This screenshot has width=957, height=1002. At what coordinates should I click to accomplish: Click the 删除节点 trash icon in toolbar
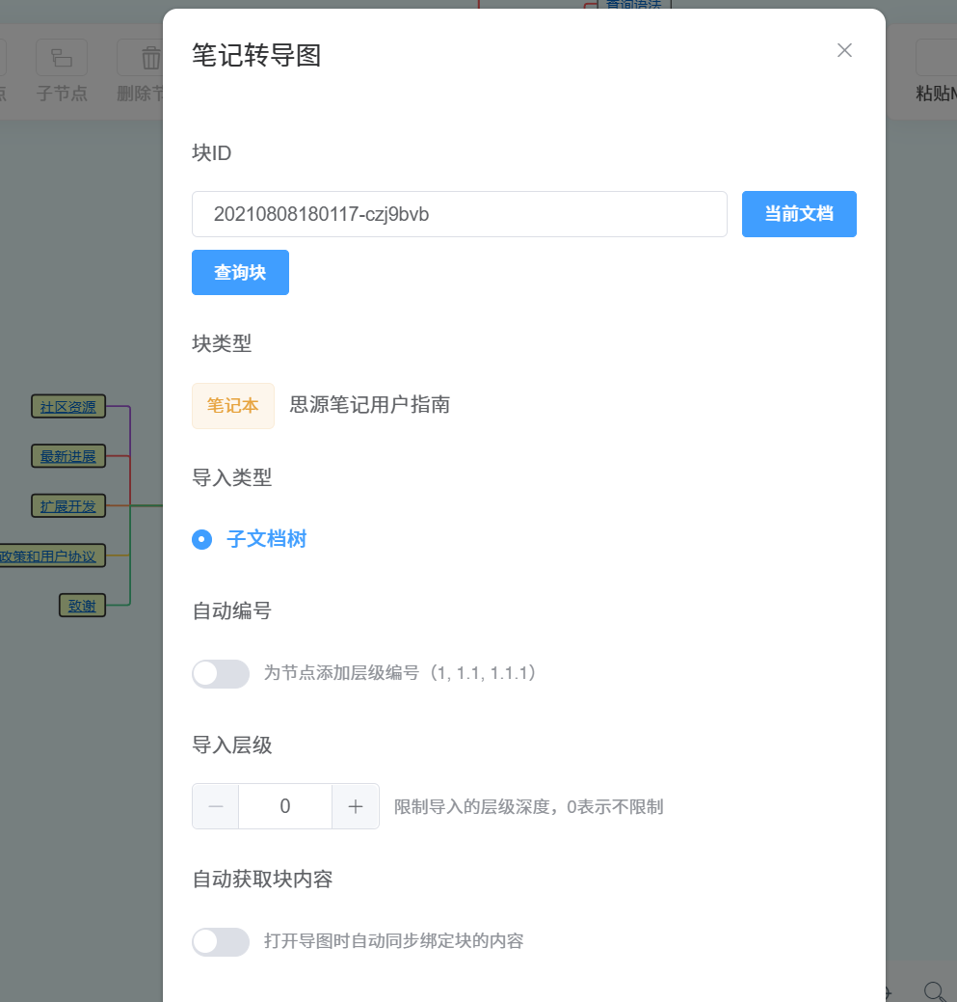[x=150, y=58]
